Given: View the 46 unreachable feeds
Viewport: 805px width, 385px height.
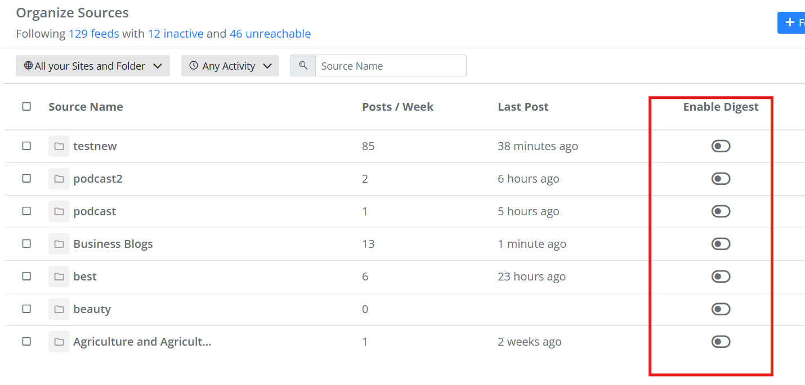Looking at the screenshot, I should coord(270,34).
